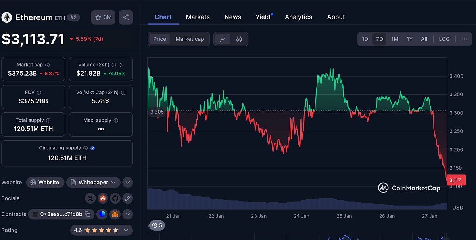This screenshot has width=476, height=240.
Task: Open the Analytics tab
Action: [298, 17]
